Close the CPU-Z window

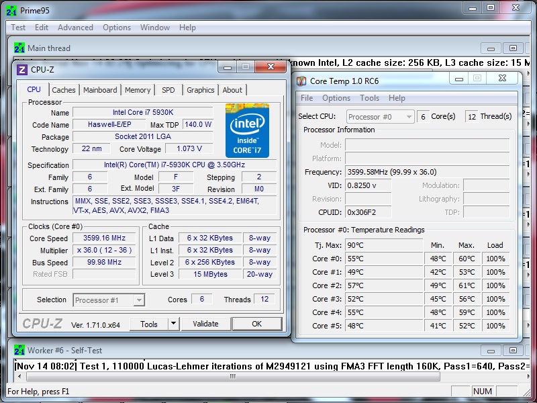click(x=271, y=66)
